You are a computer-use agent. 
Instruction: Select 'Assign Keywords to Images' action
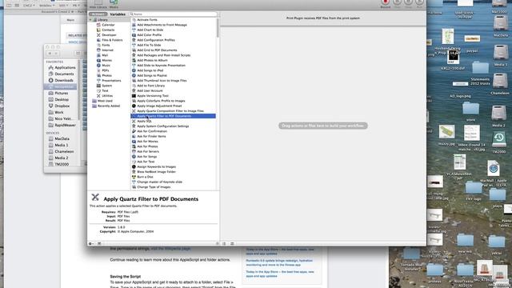(x=157, y=166)
